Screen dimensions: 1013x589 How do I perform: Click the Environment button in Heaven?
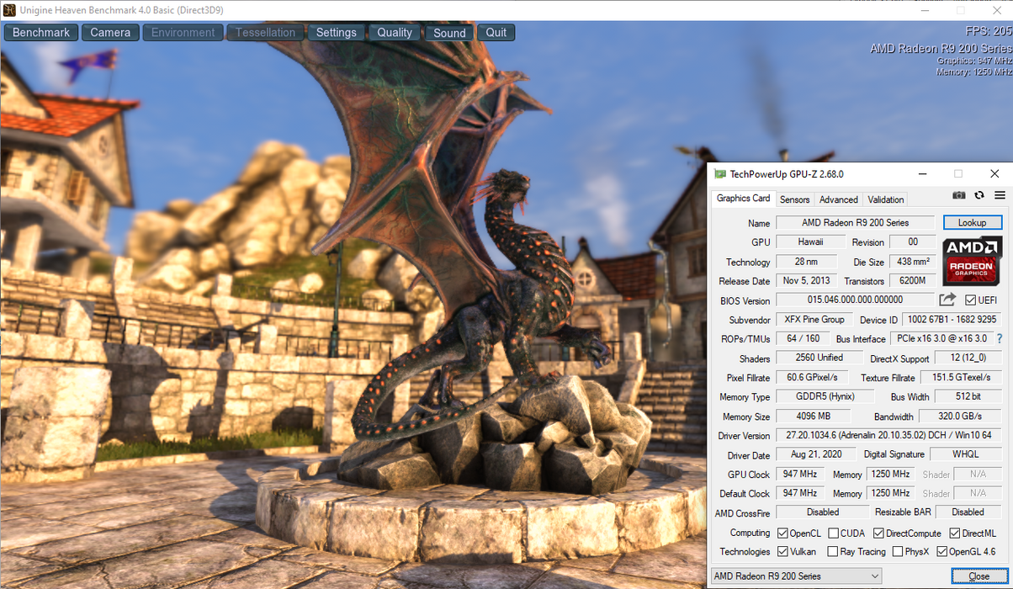183,33
